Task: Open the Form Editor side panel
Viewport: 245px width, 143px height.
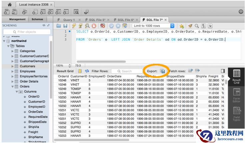Action: pos(236,95)
